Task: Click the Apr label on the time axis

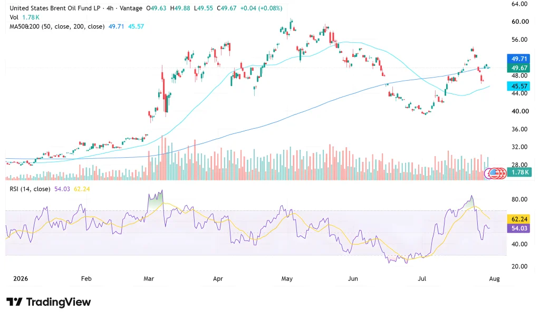Action: pos(218,279)
